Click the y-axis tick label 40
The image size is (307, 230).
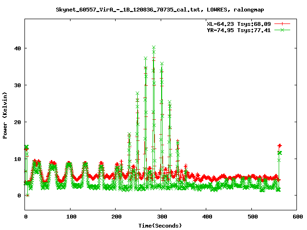17,48
